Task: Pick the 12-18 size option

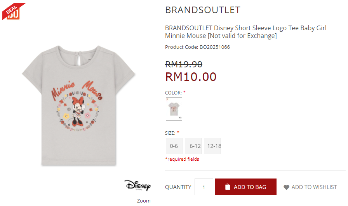Action: [x=213, y=146]
